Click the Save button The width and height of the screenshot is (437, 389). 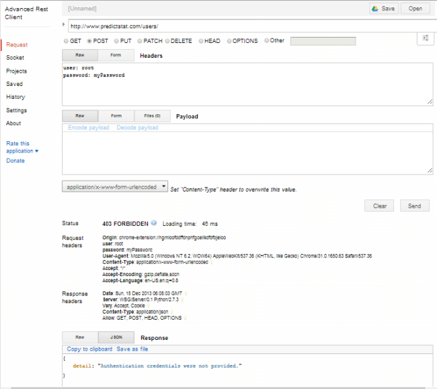click(384, 9)
